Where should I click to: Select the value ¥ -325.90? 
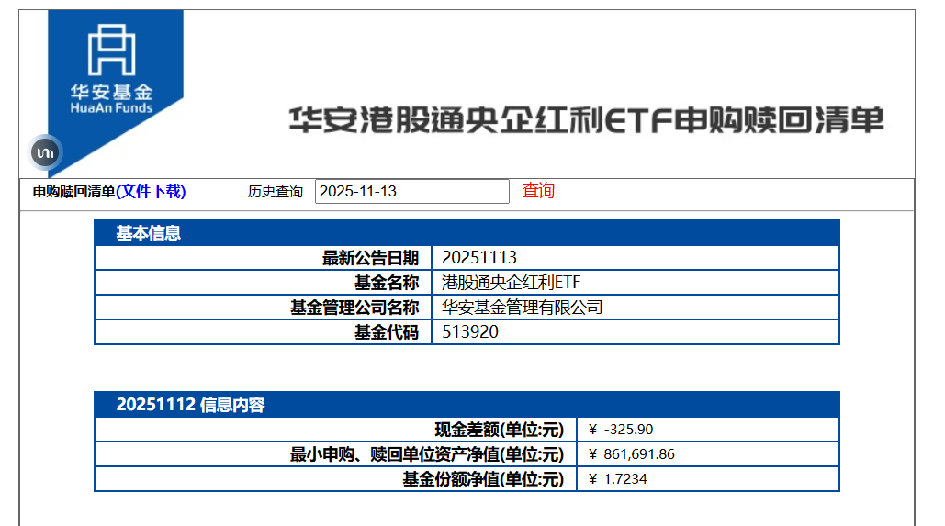[x=621, y=430]
